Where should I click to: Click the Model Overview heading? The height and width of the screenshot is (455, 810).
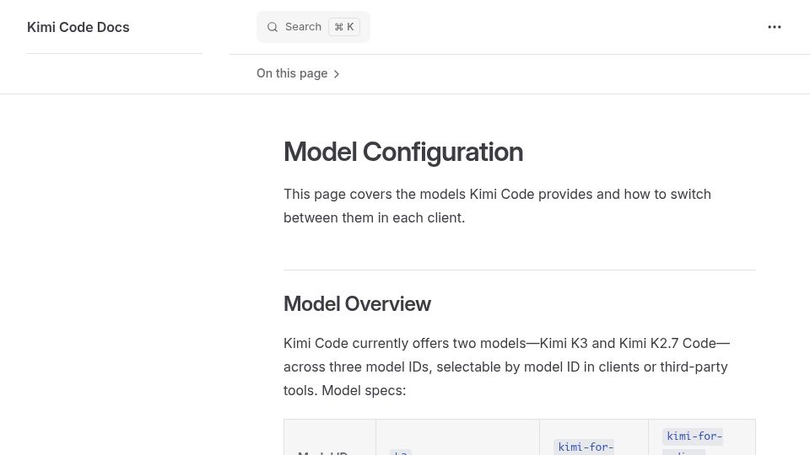click(x=357, y=304)
